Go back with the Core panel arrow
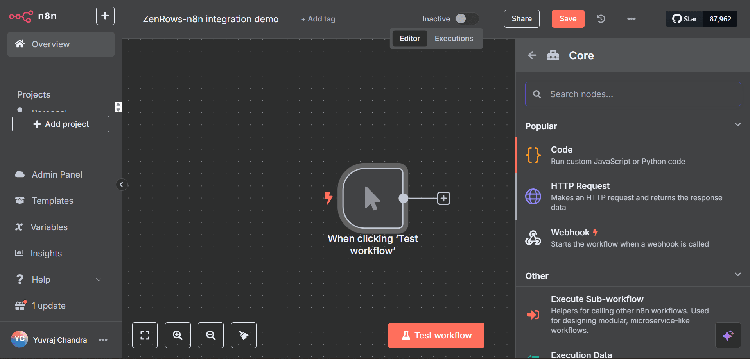Screen dimensions: 750x359 pos(532,55)
